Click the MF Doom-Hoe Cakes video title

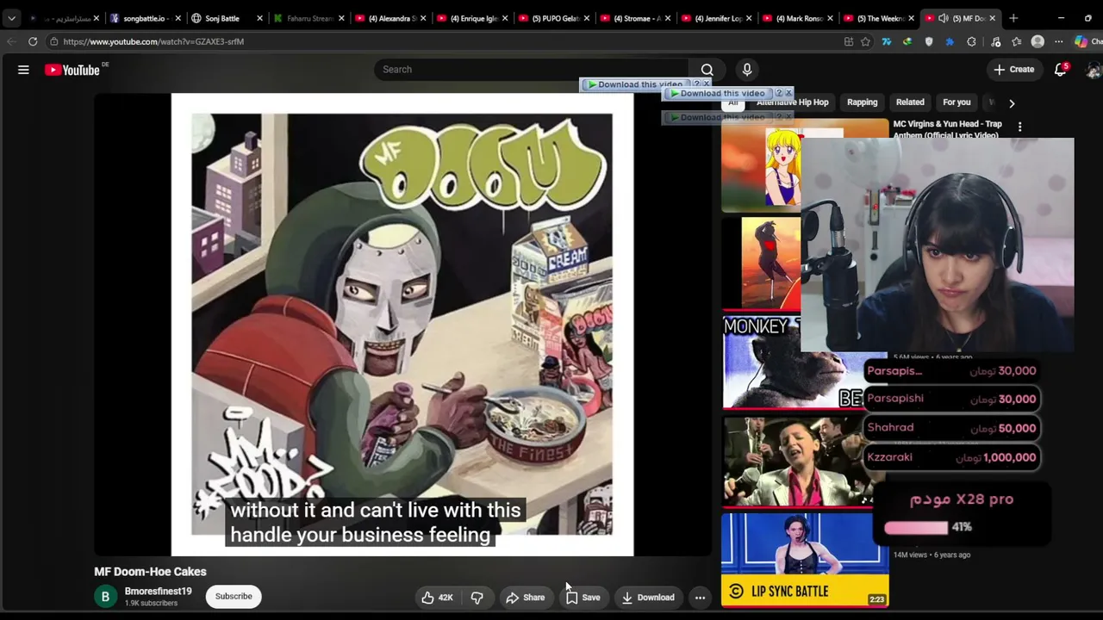pos(150,572)
